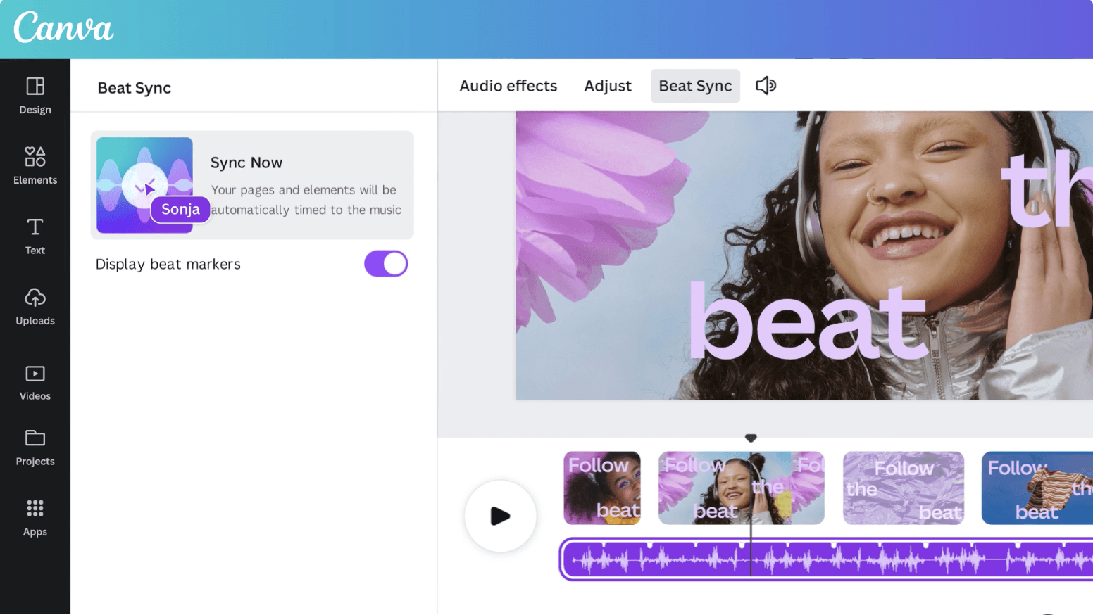Click the timeline playhead marker
1093x615 pixels.
coord(751,438)
